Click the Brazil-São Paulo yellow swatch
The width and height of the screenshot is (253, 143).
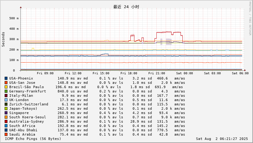point(6,87)
